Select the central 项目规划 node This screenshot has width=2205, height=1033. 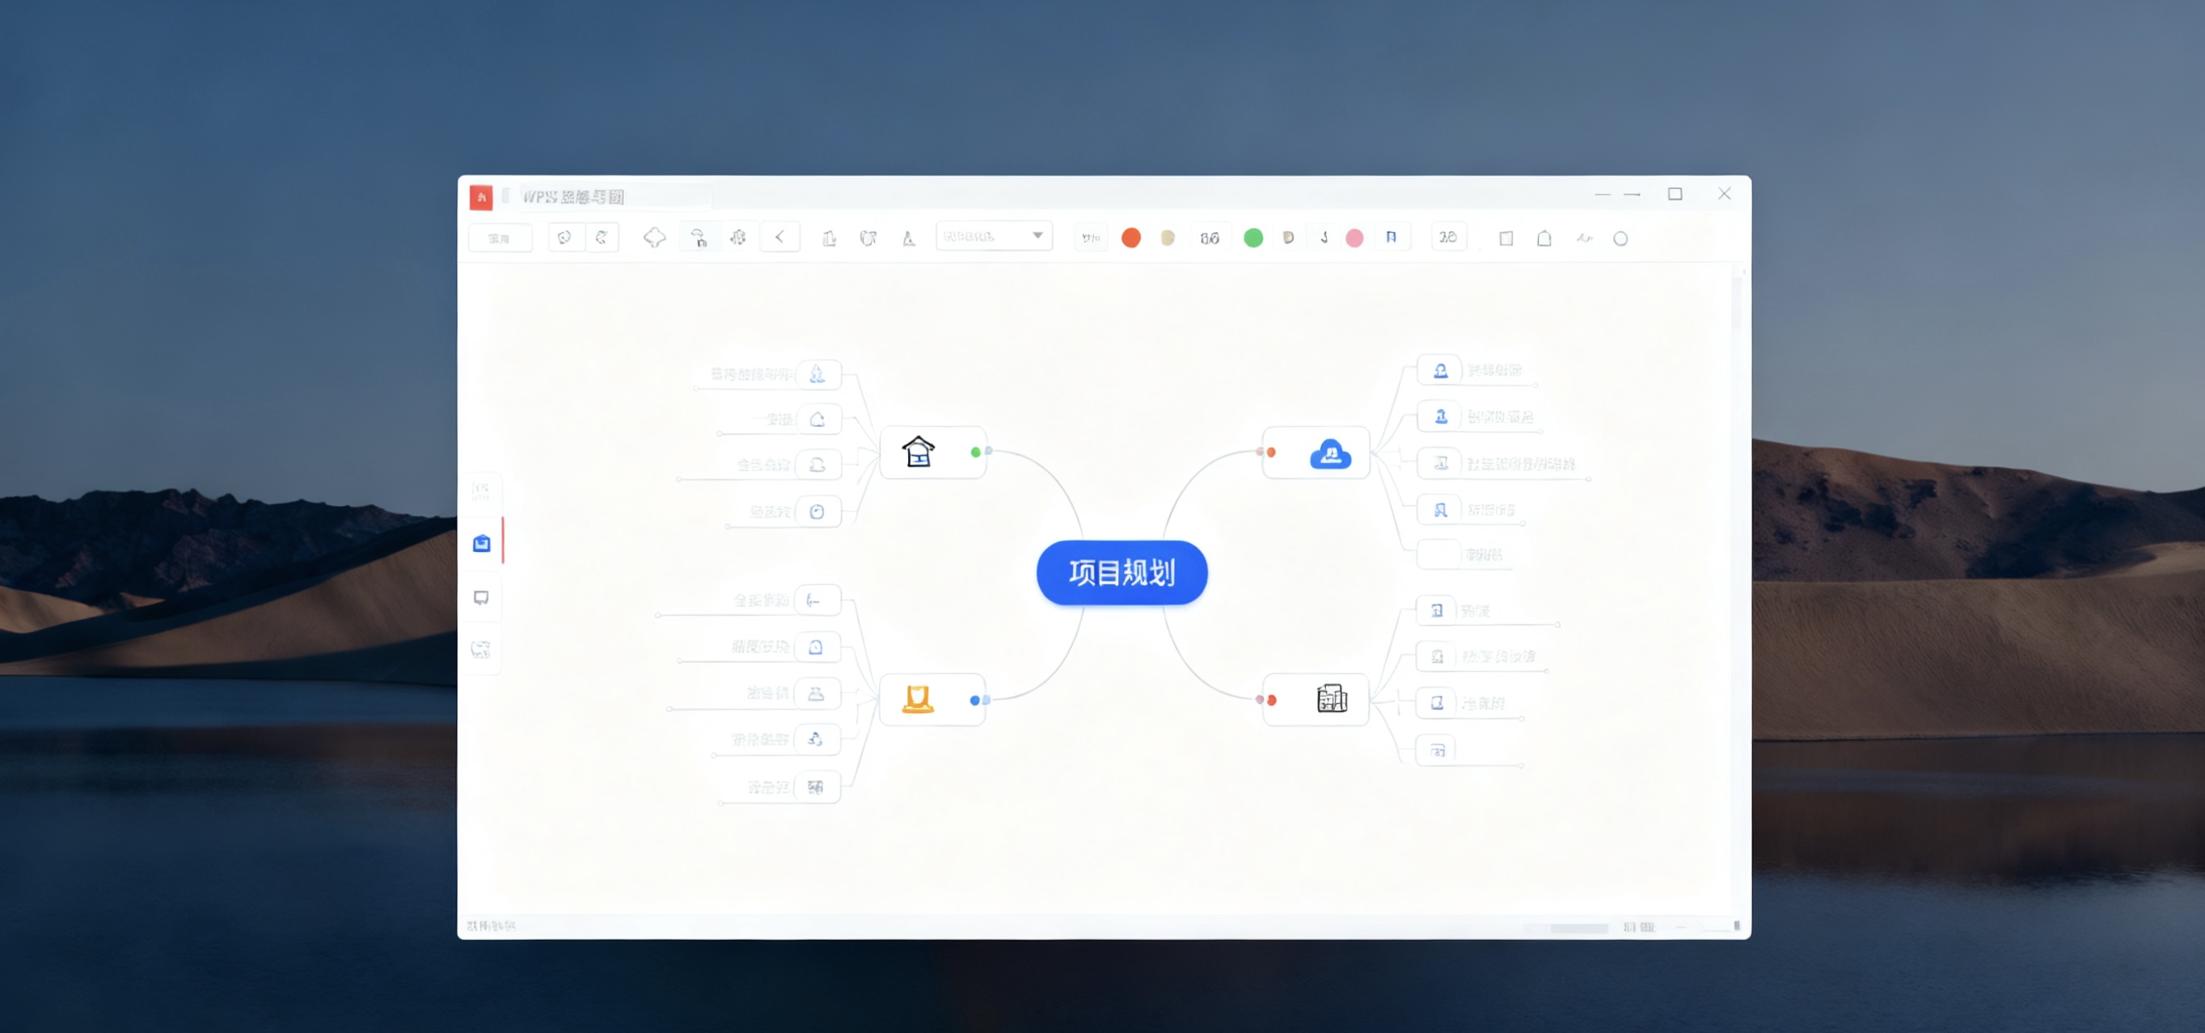(1122, 572)
